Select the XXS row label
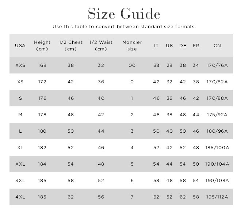The width and height of the screenshot is (241, 212). pyautogui.click(x=20, y=65)
